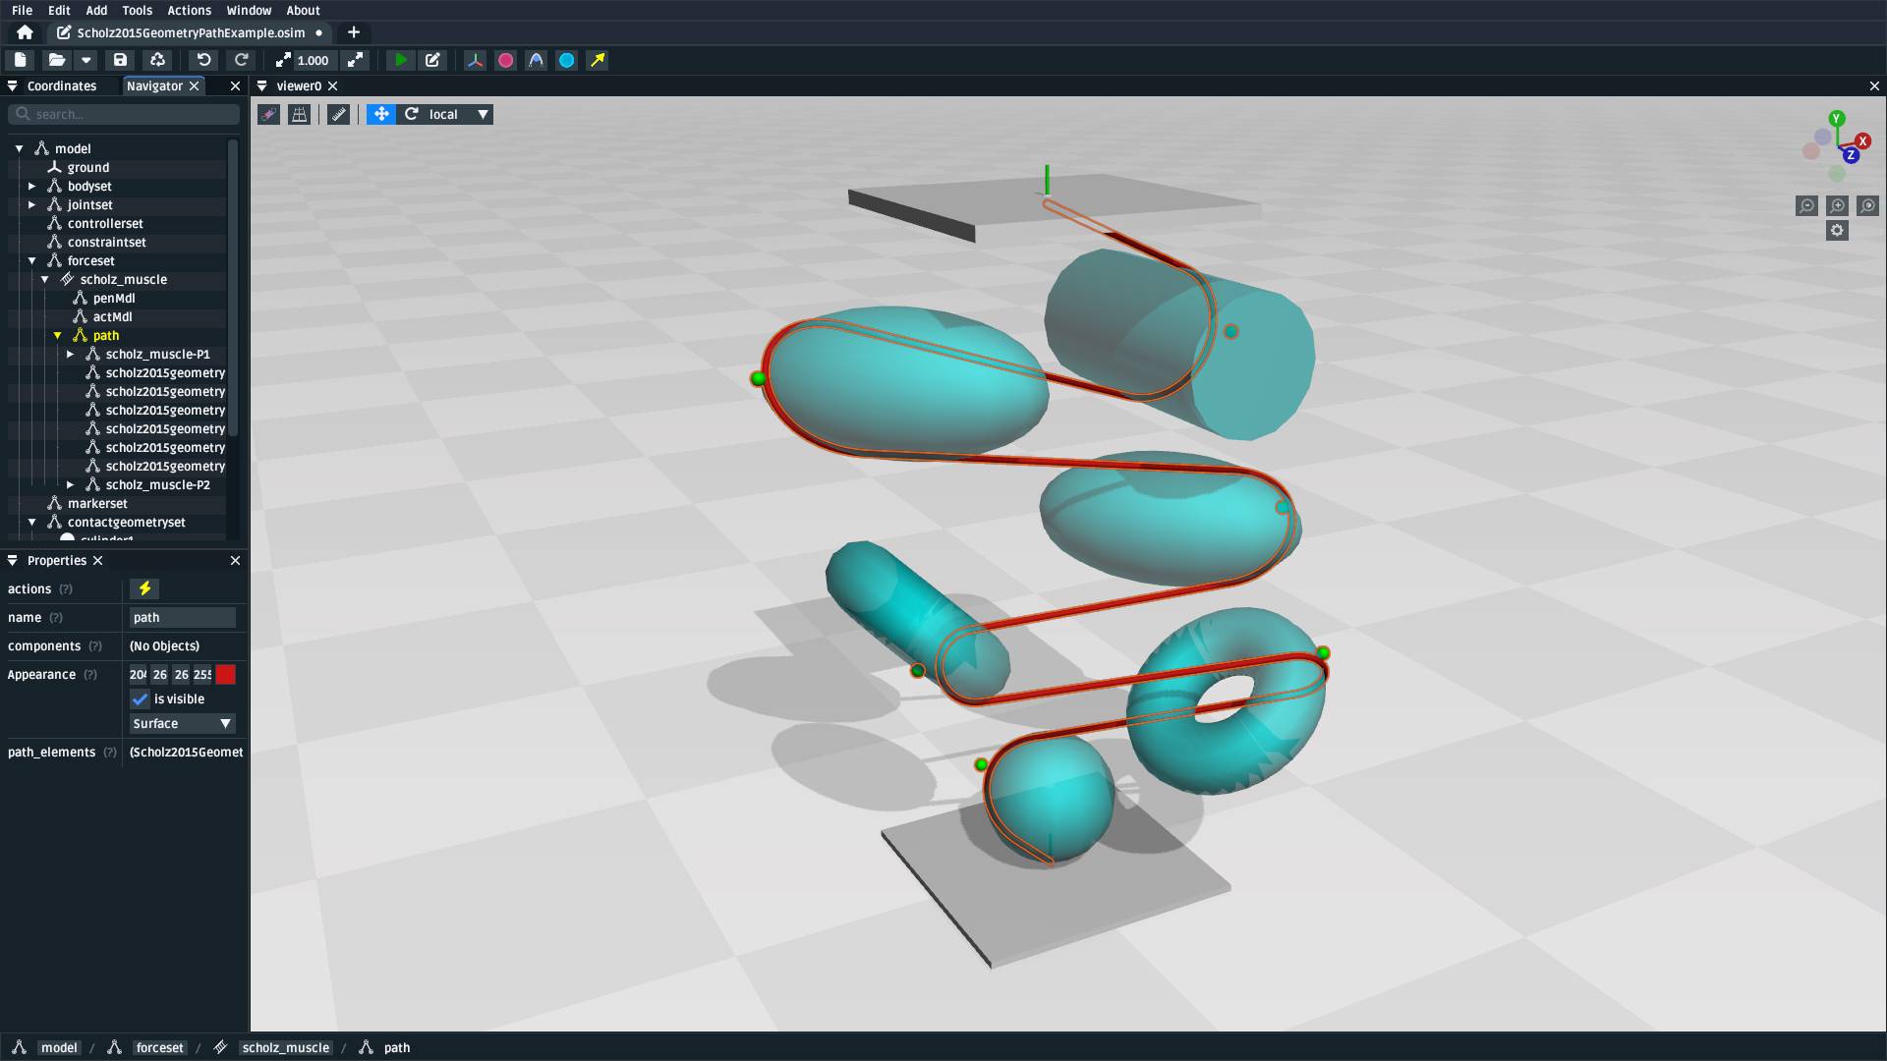Switch to the Coordinates tab
The width and height of the screenshot is (1887, 1061).
61,86
